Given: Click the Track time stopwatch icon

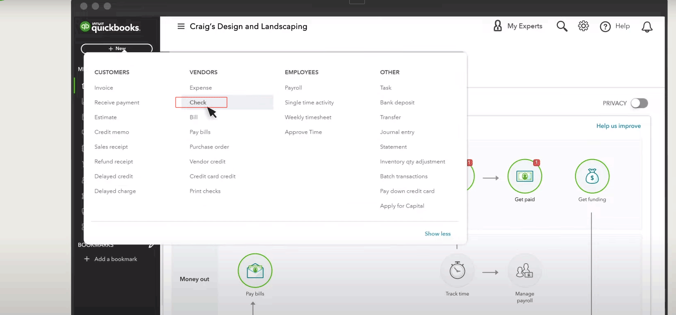Looking at the screenshot, I should point(457,271).
